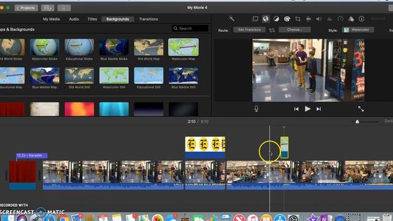Open Music from the Dock
This screenshot has height=221, width=393.
point(252,218)
